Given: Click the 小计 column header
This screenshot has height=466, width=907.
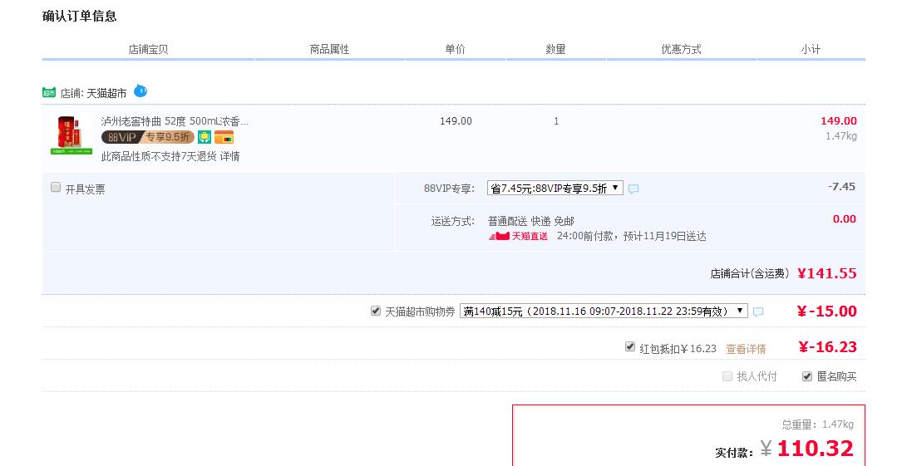Looking at the screenshot, I should (811, 49).
